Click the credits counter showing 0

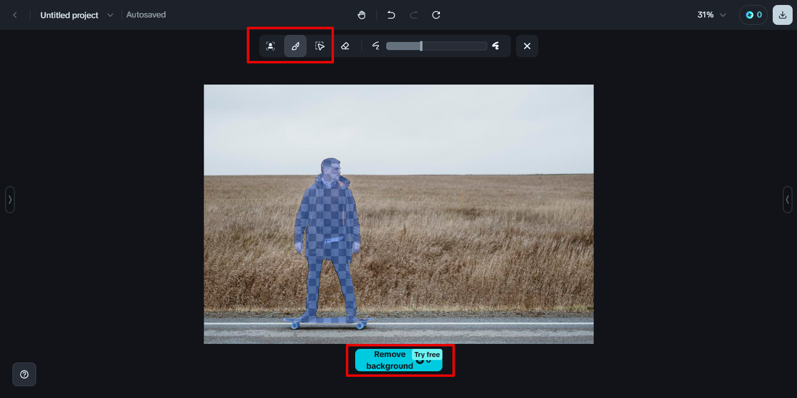tap(753, 15)
